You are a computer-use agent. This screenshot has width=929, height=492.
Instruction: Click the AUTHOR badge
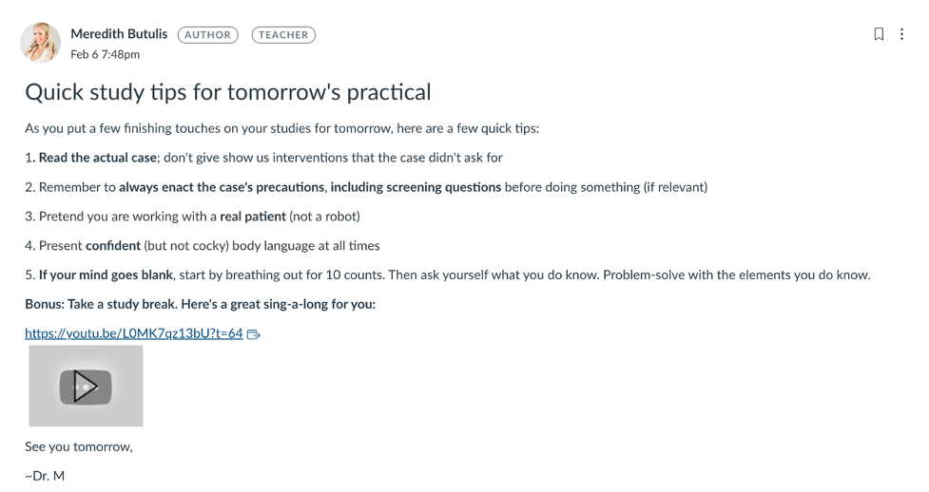pos(208,35)
